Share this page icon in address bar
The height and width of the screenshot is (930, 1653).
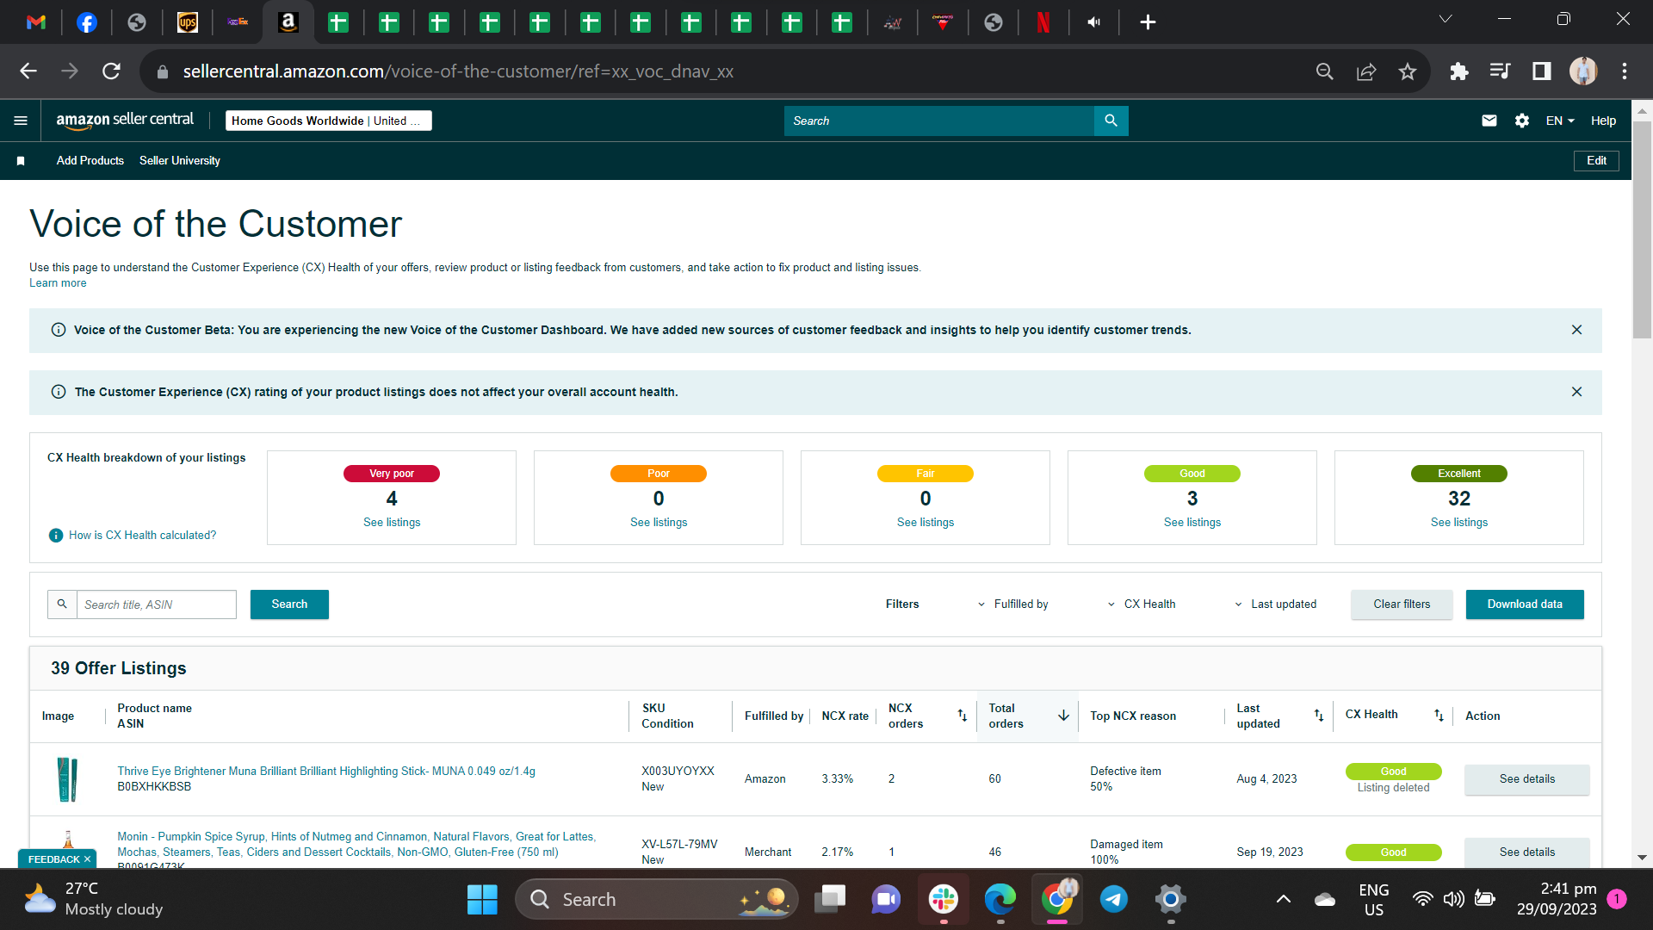coord(1366,71)
